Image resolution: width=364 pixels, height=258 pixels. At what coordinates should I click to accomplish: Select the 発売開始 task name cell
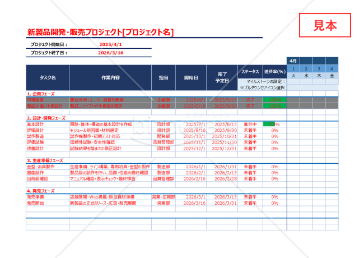(x=48, y=203)
